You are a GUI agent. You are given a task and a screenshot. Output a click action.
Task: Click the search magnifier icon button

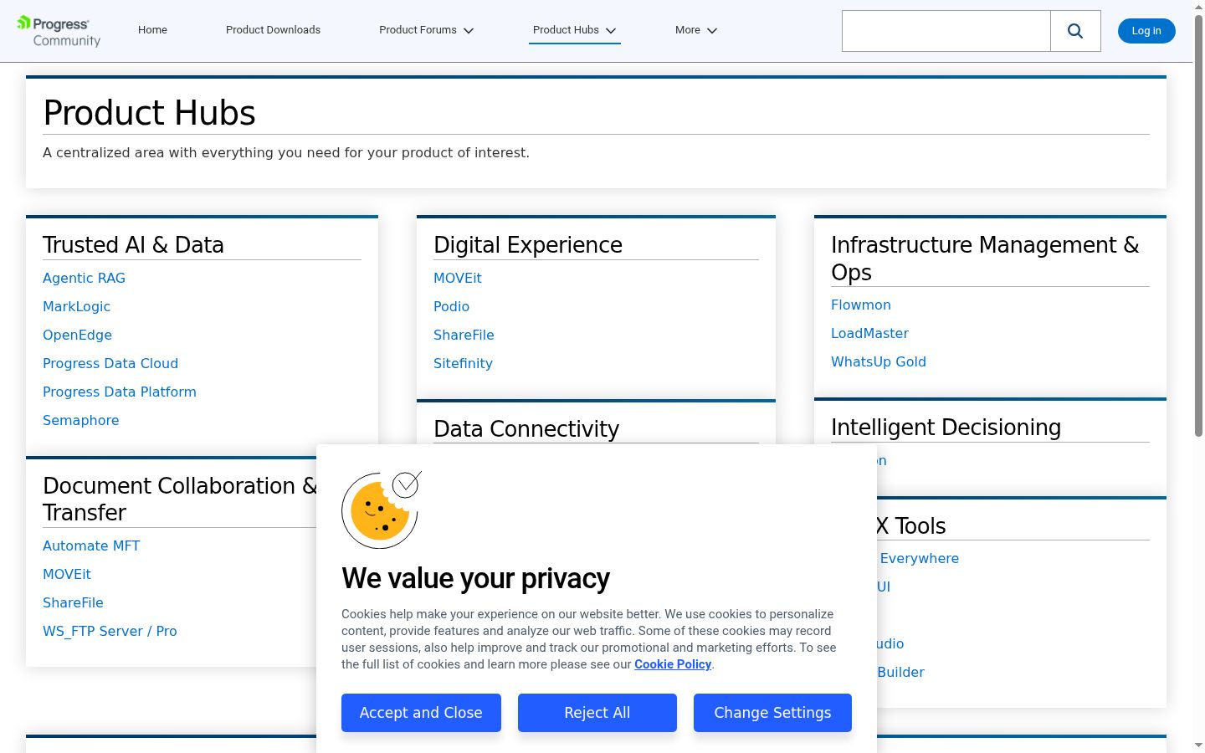click(1075, 31)
